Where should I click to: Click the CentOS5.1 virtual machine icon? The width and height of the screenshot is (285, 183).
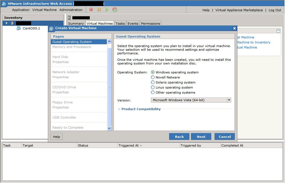pyautogui.click(x=19, y=28)
